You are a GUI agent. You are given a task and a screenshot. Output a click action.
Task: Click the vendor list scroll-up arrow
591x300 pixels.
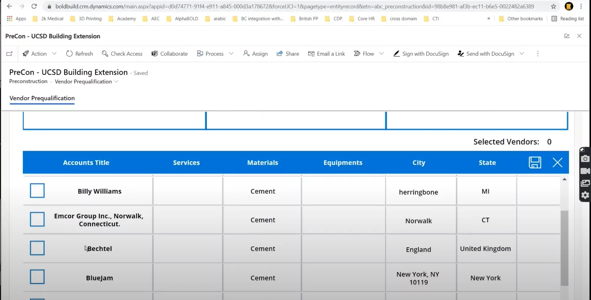pyautogui.click(x=564, y=179)
